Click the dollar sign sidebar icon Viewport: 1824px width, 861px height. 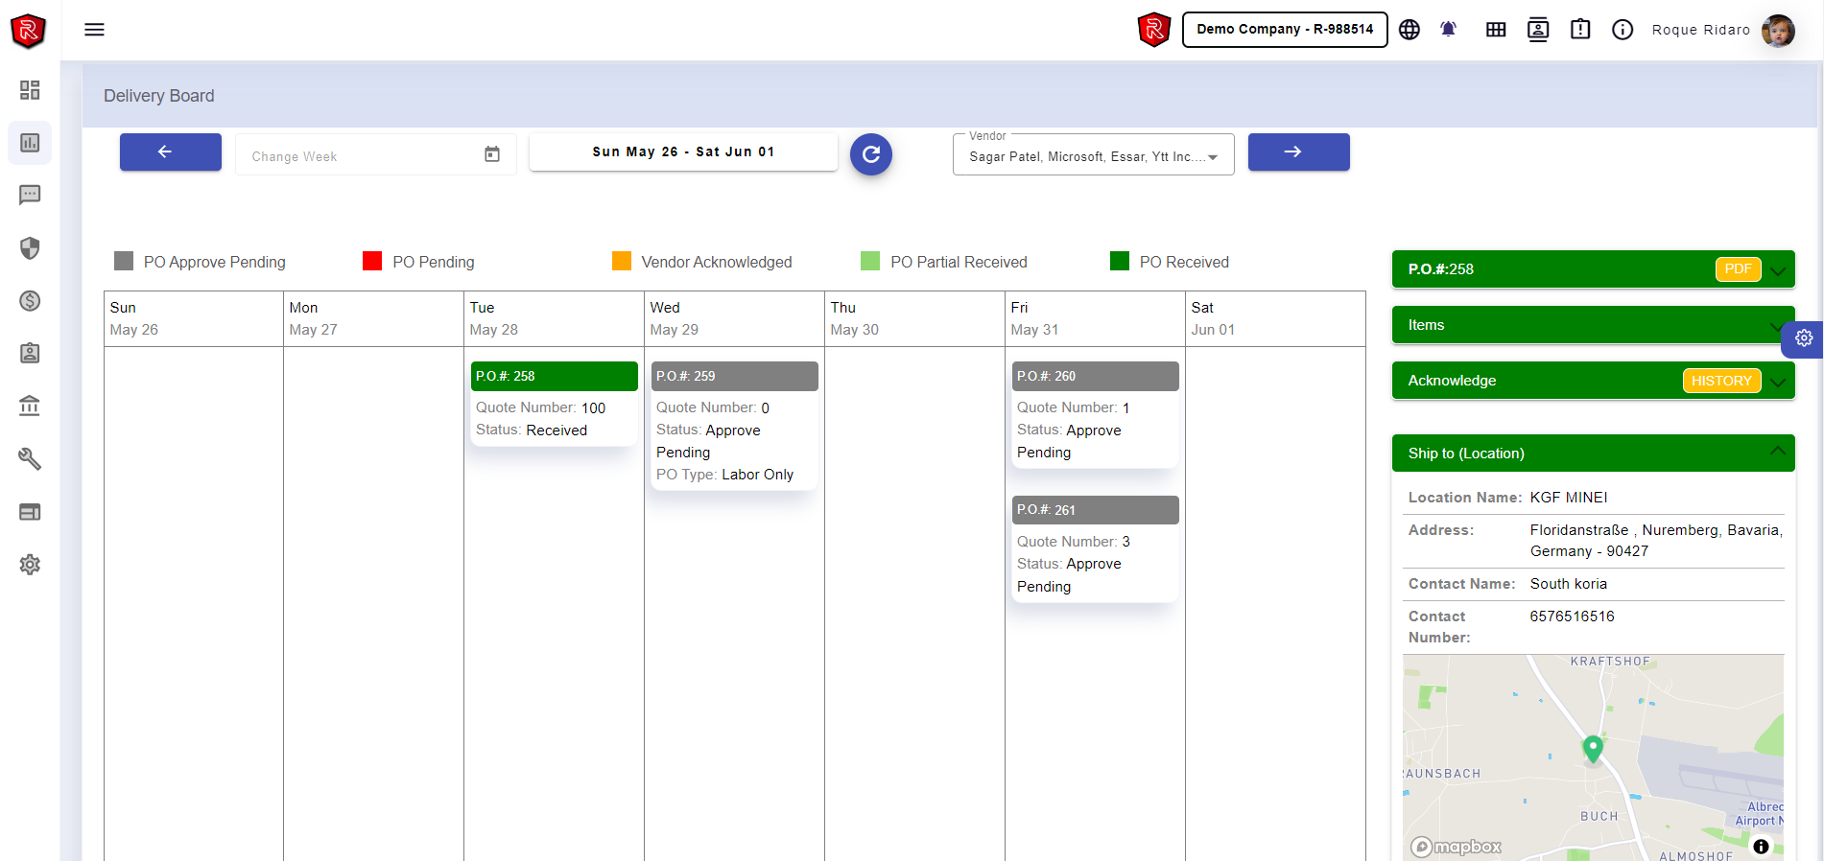30,301
